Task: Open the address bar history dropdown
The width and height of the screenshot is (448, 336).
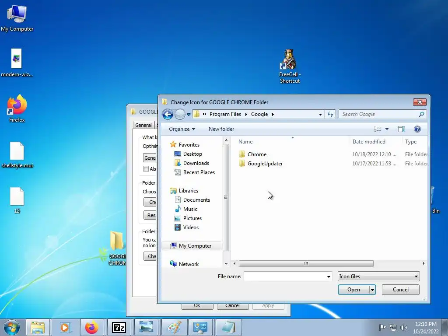Action: click(320, 114)
